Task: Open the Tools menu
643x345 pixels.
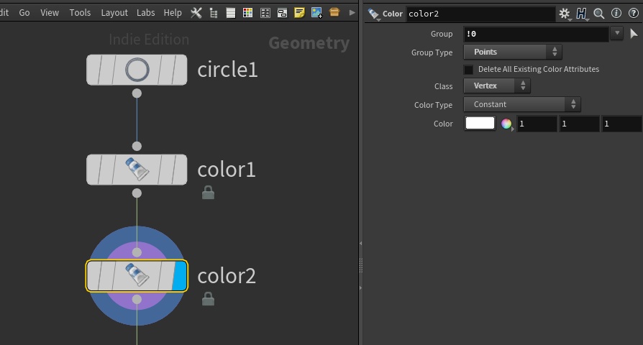Action: 80,13
